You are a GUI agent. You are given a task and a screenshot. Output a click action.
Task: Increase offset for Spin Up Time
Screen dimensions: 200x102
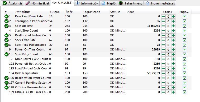click(173, 26)
